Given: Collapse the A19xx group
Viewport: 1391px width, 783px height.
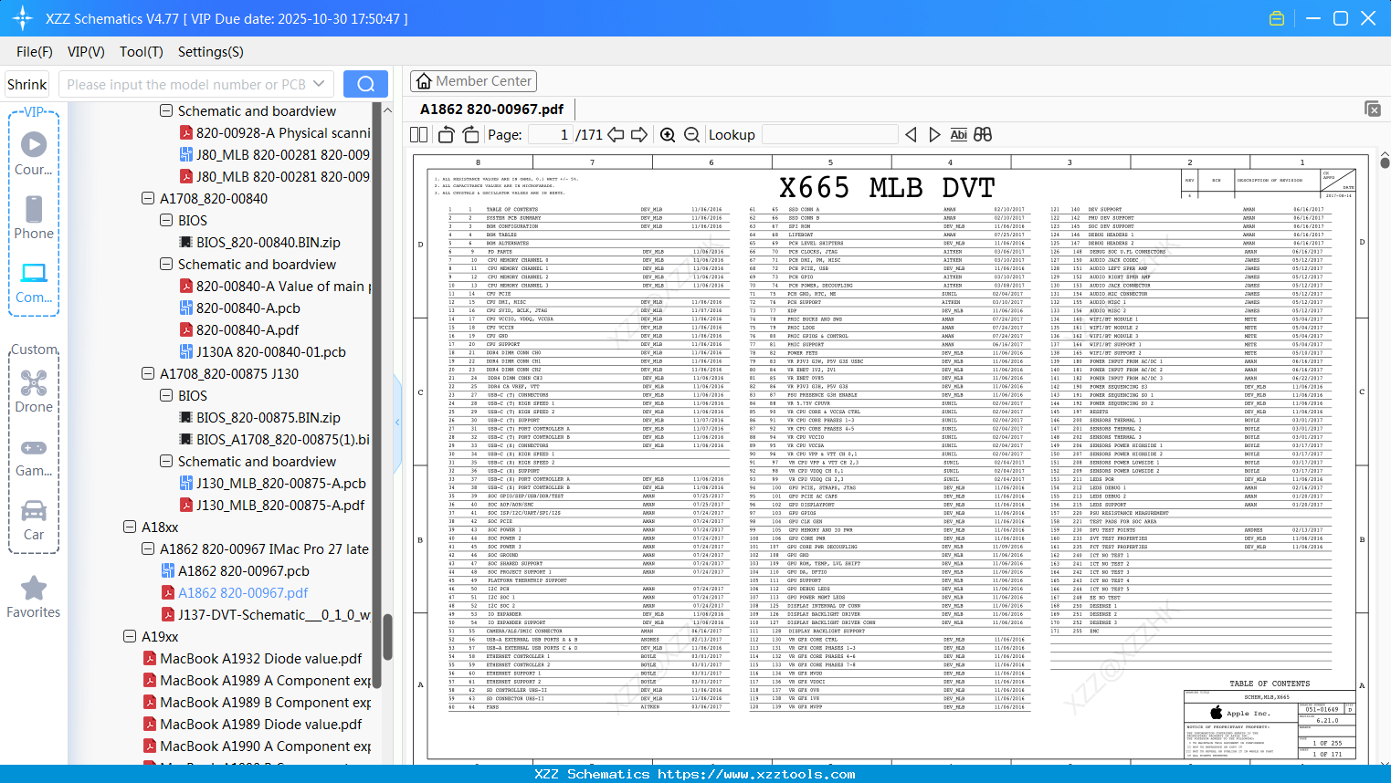Looking at the screenshot, I should pos(130,636).
